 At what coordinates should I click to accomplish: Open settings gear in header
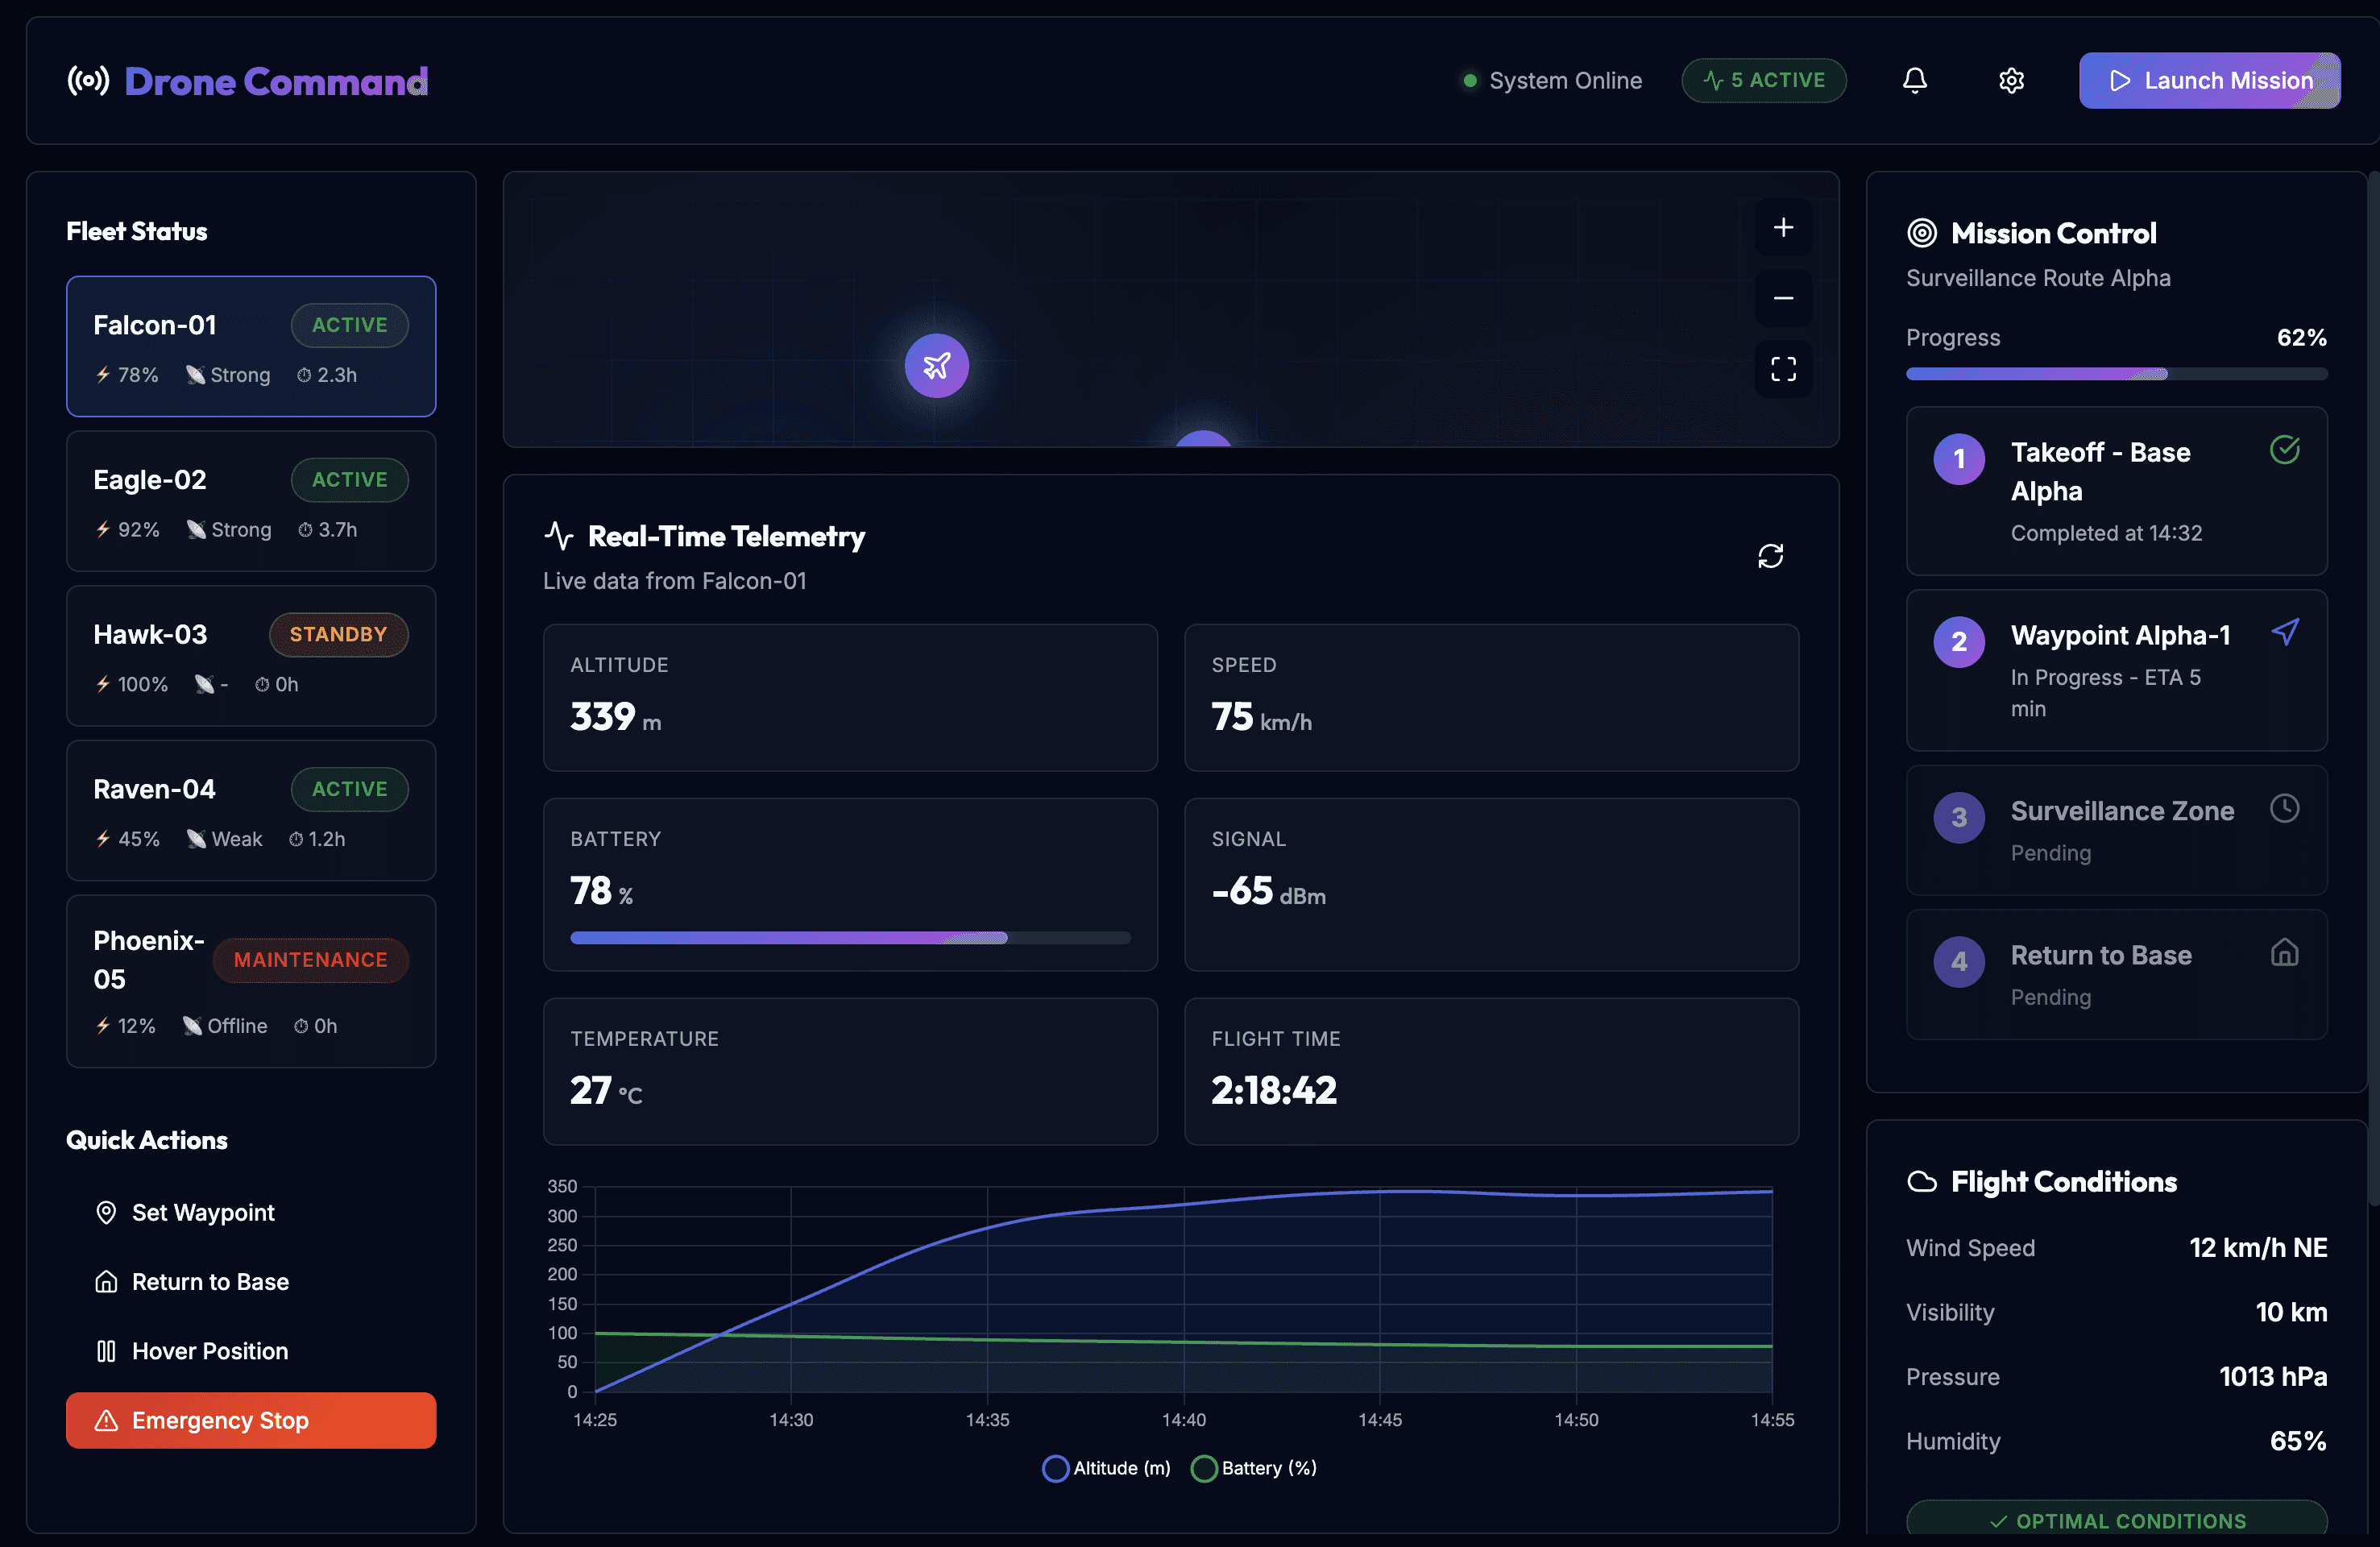pyautogui.click(x=2011, y=80)
